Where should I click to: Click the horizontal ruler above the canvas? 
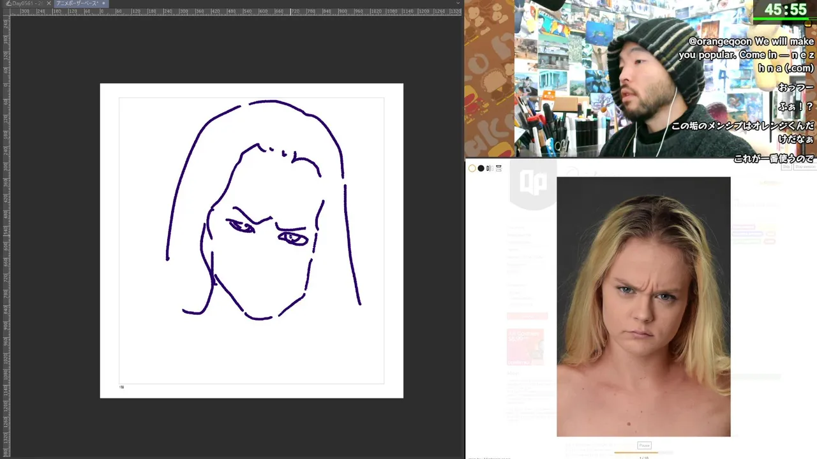tap(236, 11)
